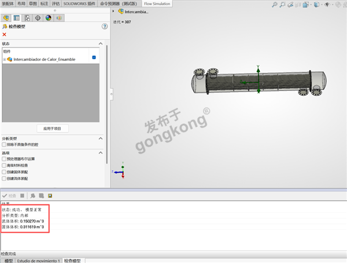Click the 应用于项目 button
The height and width of the screenshot is (263, 347).
click(x=52, y=128)
